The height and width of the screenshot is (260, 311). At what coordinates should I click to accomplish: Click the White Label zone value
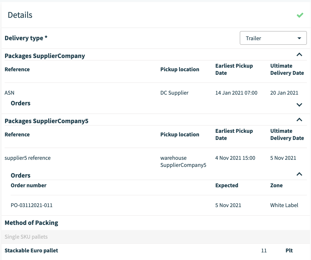point(284,205)
